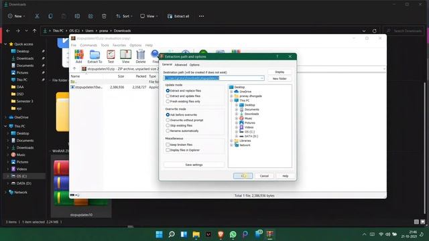
Task: Open Brave browser from taskbar
Action: coord(221,234)
